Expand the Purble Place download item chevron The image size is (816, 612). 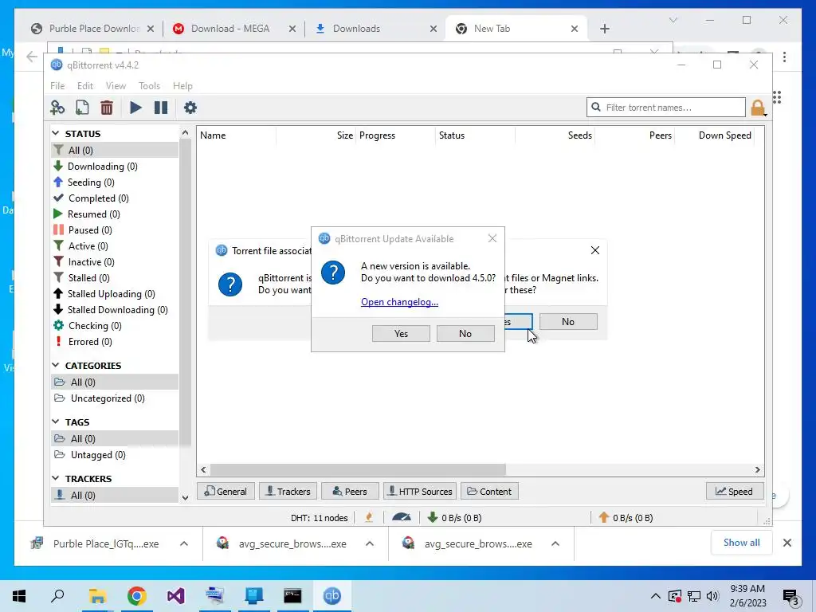coord(184,543)
